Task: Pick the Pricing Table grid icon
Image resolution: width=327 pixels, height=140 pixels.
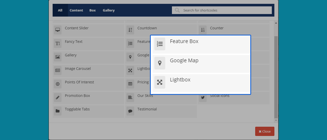Action: (x=130, y=84)
